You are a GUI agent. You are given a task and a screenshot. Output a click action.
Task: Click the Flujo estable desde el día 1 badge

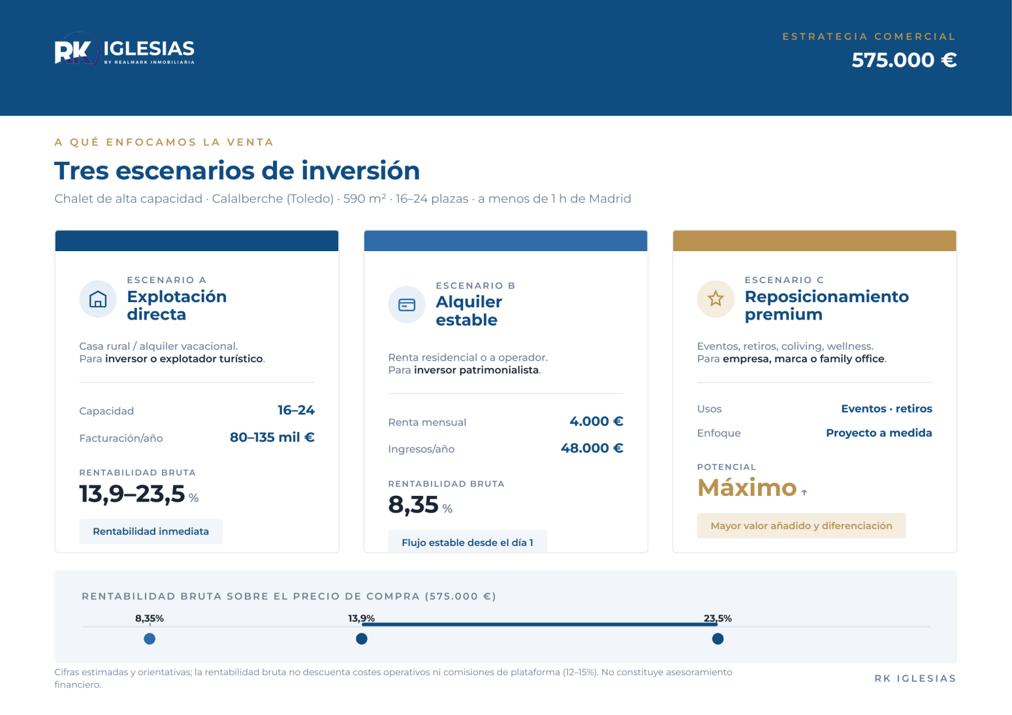pos(467,541)
